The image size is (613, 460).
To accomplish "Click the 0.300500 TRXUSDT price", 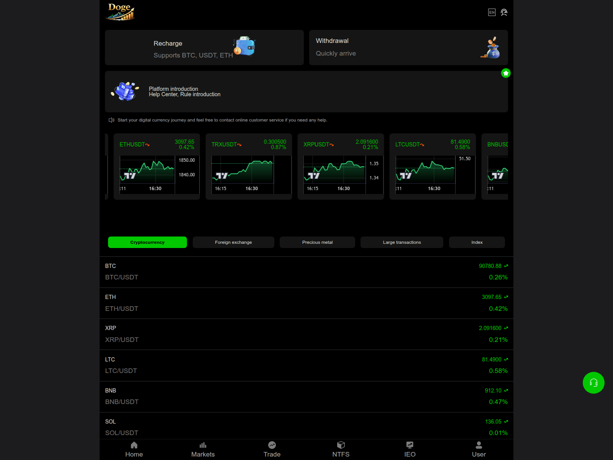I will click(x=275, y=142).
